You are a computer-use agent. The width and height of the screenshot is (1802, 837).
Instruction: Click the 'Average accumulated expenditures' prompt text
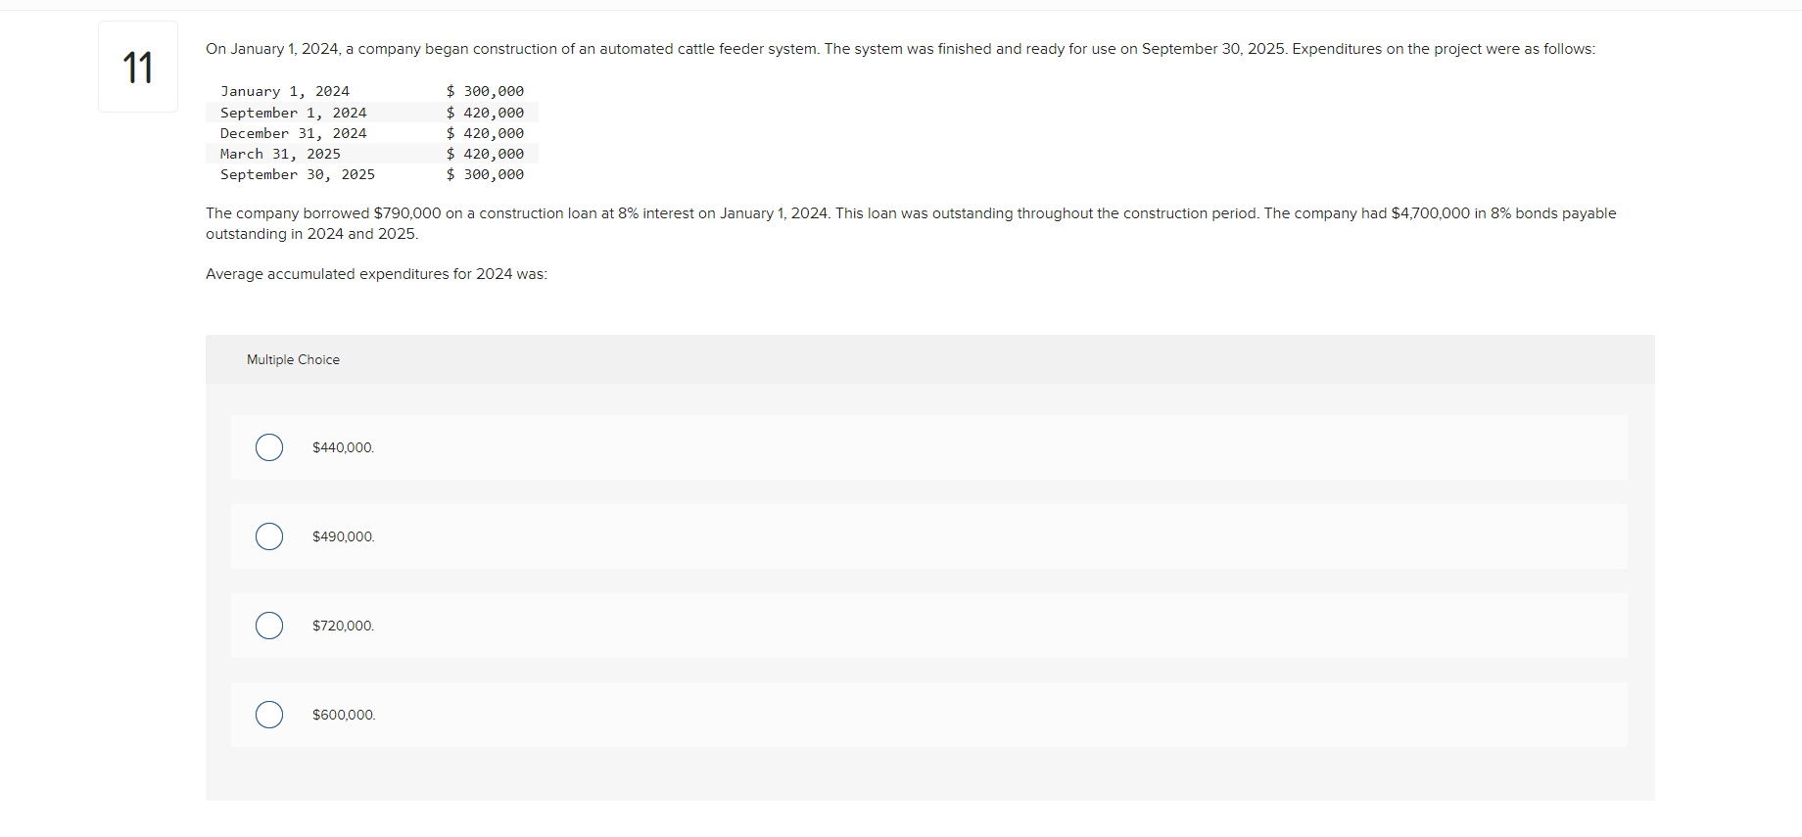pyautogui.click(x=375, y=274)
